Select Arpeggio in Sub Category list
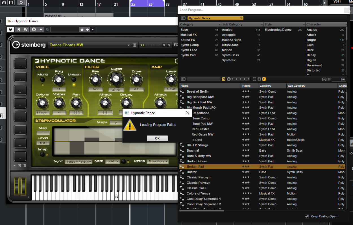Image resolution: width=353 pixels, height=225 pixels. click(241, 35)
